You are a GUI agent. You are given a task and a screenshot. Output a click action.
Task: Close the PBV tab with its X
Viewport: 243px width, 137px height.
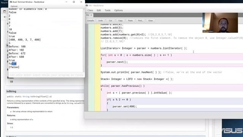click(x=91, y=15)
